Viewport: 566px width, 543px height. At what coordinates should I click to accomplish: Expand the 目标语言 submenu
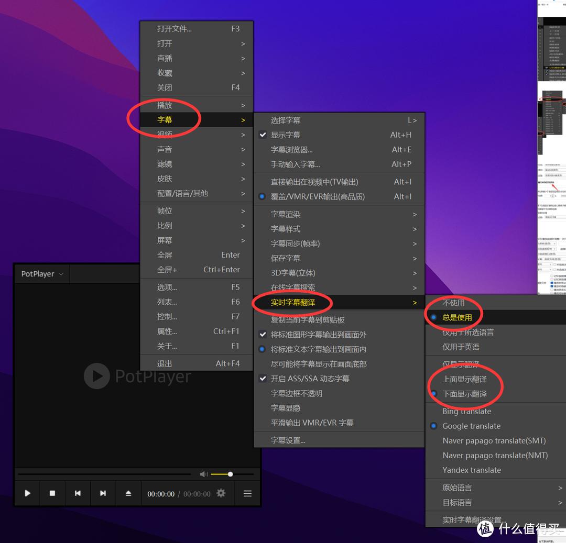click(x=456, y=503)
